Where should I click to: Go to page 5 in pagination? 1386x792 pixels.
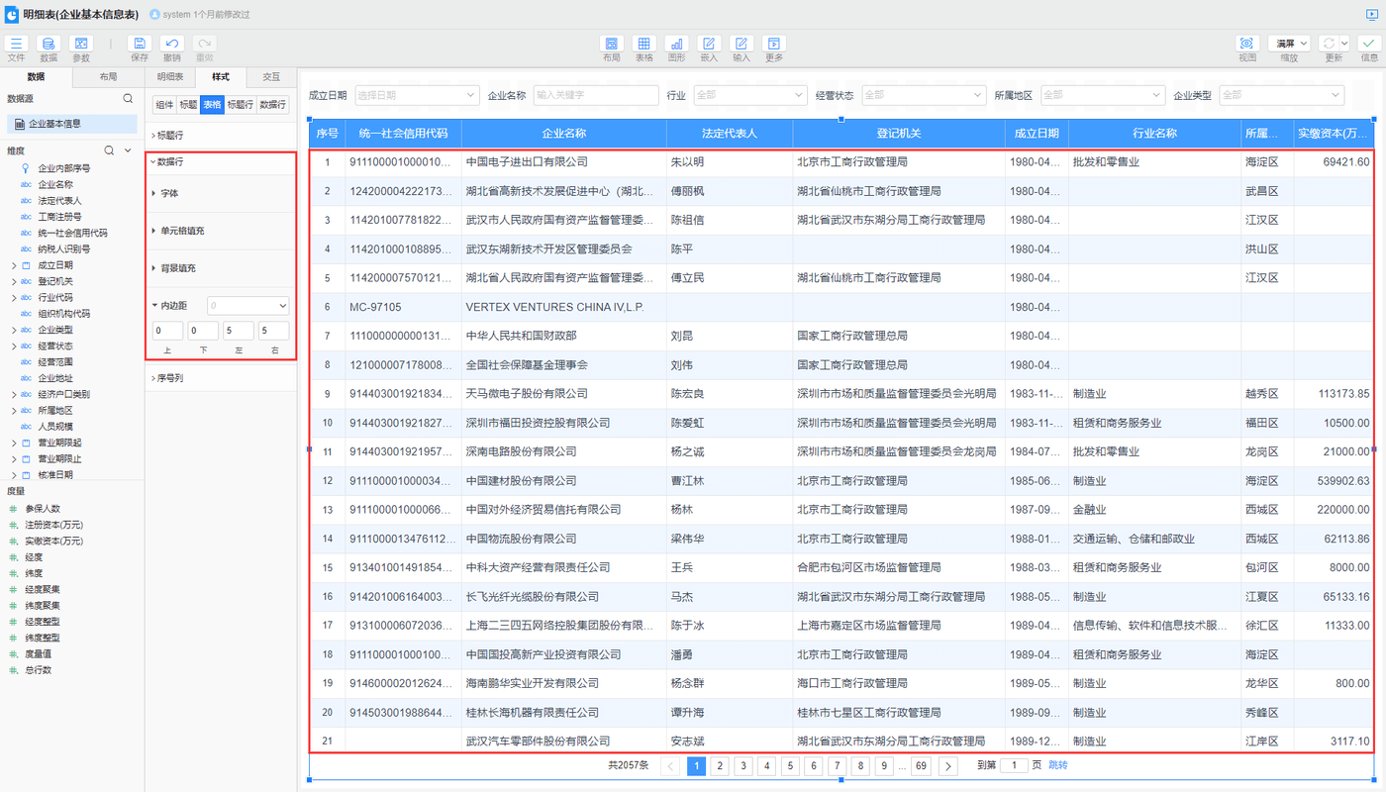click(x=790, y=765)
